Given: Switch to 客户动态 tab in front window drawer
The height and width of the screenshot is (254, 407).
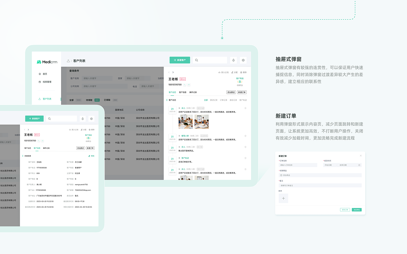Looking at the screenshot, I should 28,148.
